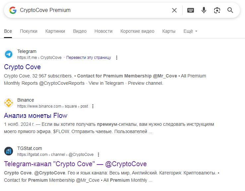The height and width of the screenshot is (191, 245).
Task: Click the Binance favicon
Action: point(9,103)
